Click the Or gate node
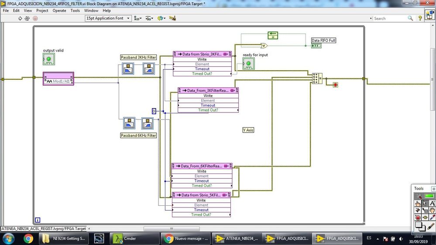The width and height of the screenshot is (436, 245). [264, 45]
